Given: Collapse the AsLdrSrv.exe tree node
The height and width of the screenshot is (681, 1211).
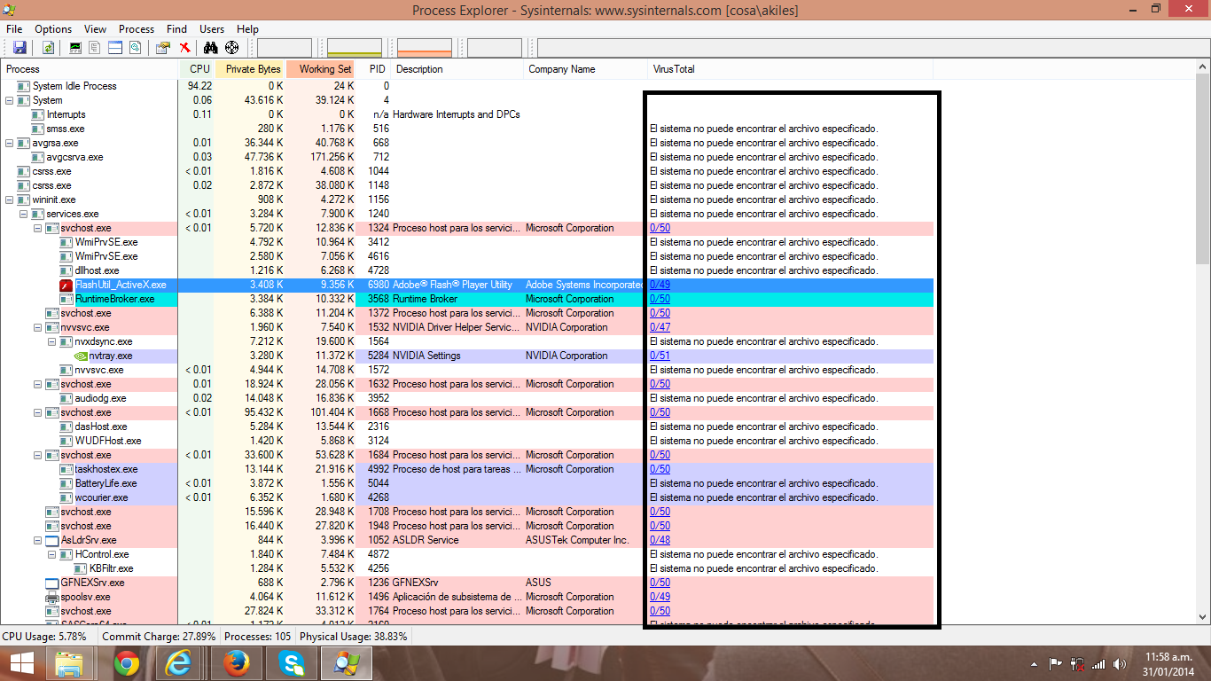Looking at the screenshot, I should pyautogui.click(x=36, y=540).
